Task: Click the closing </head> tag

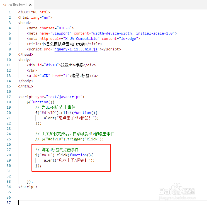Action: click(26, 55)
